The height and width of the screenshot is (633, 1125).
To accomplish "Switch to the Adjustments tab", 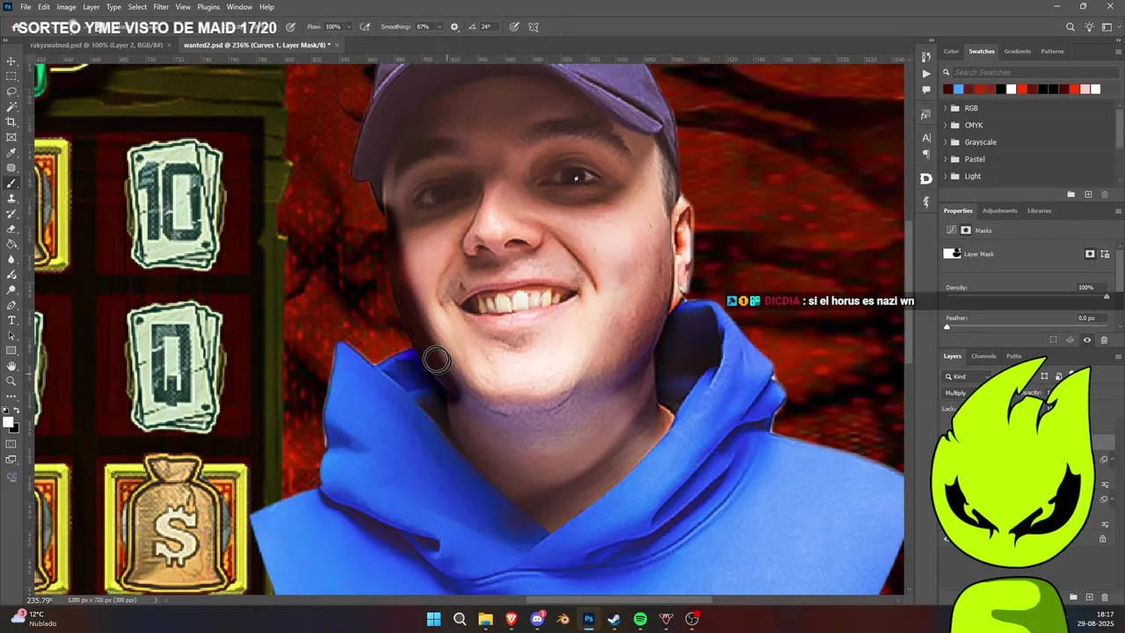I will click(x=999, y=211).
